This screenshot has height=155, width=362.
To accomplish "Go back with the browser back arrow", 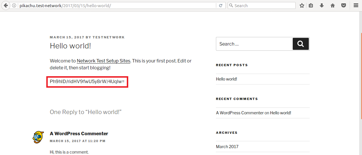I will [x=5, y=5].
